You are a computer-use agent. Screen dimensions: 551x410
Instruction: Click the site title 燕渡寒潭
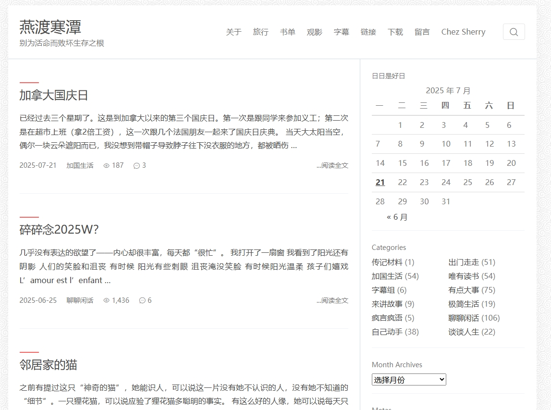50,27
